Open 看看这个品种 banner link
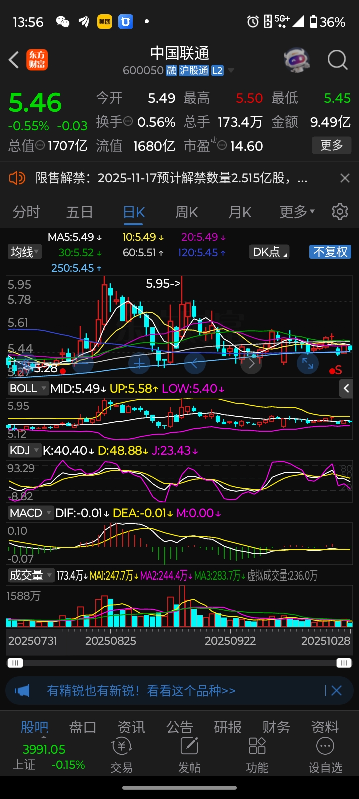 (191, 691)
